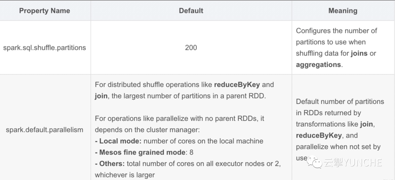Image resolution: width=395 pixels, height=180 pixels.
Task: Select the Default column header
Action: (x=191, y=11)
